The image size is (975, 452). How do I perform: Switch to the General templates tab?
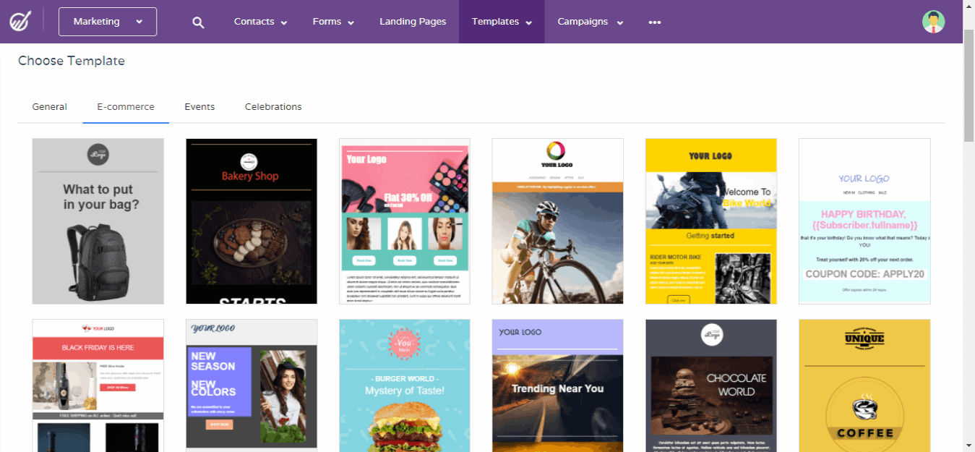click(49, 106)
